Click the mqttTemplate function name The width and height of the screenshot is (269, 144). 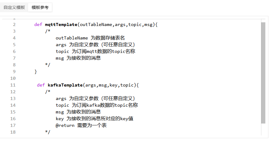click(x=61, y=24)
